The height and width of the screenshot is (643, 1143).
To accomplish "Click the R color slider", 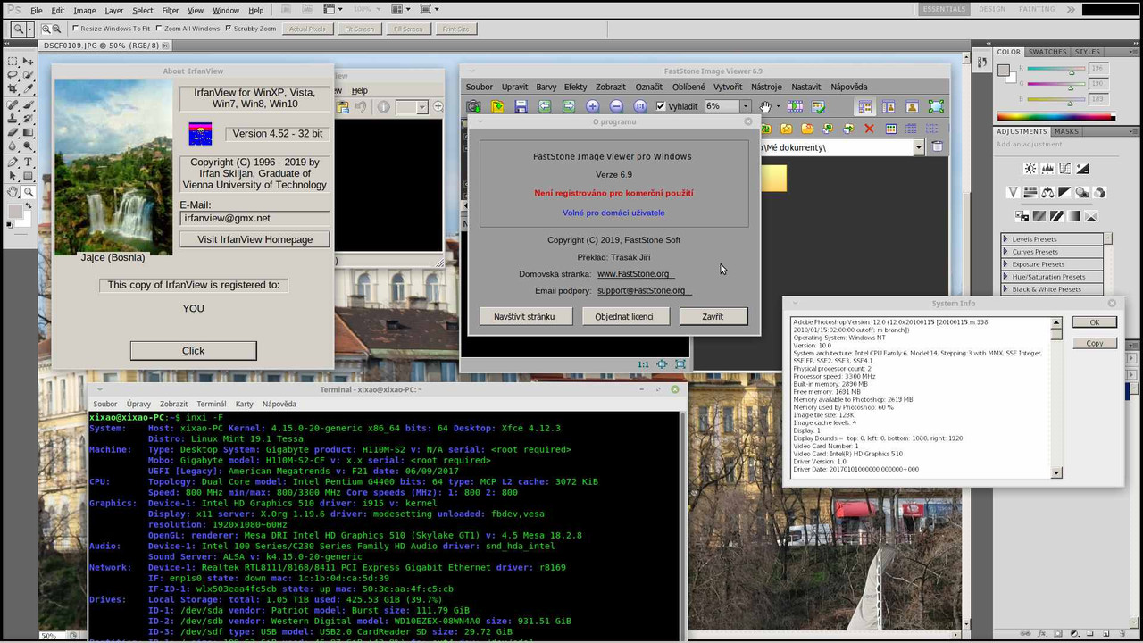I will pos(1058,69).
